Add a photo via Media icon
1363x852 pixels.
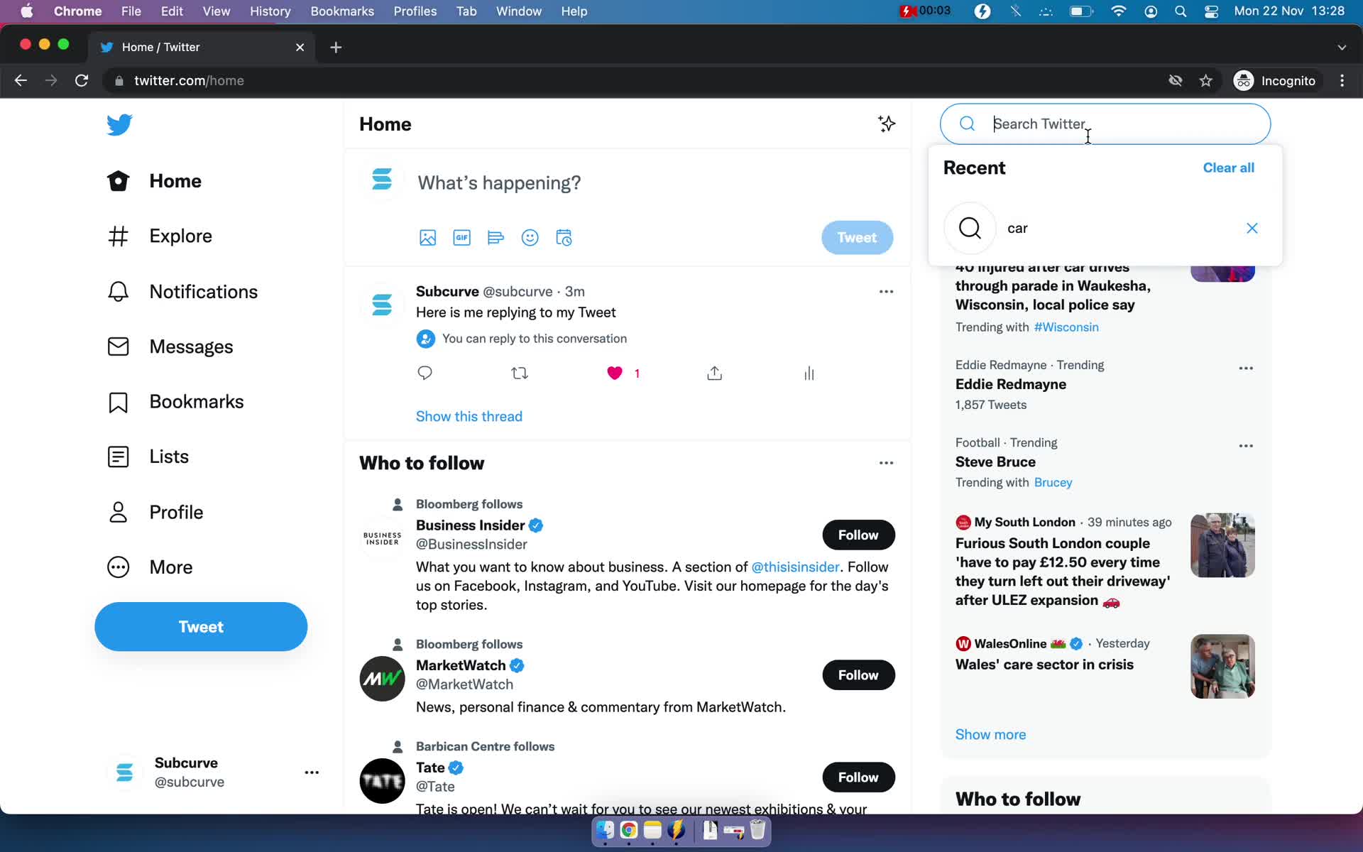pos(427,238)
